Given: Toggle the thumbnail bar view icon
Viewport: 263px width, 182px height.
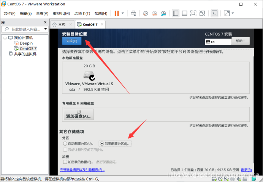Looking at the screenshot, I should pyautogui.click(x=184, y=13).
